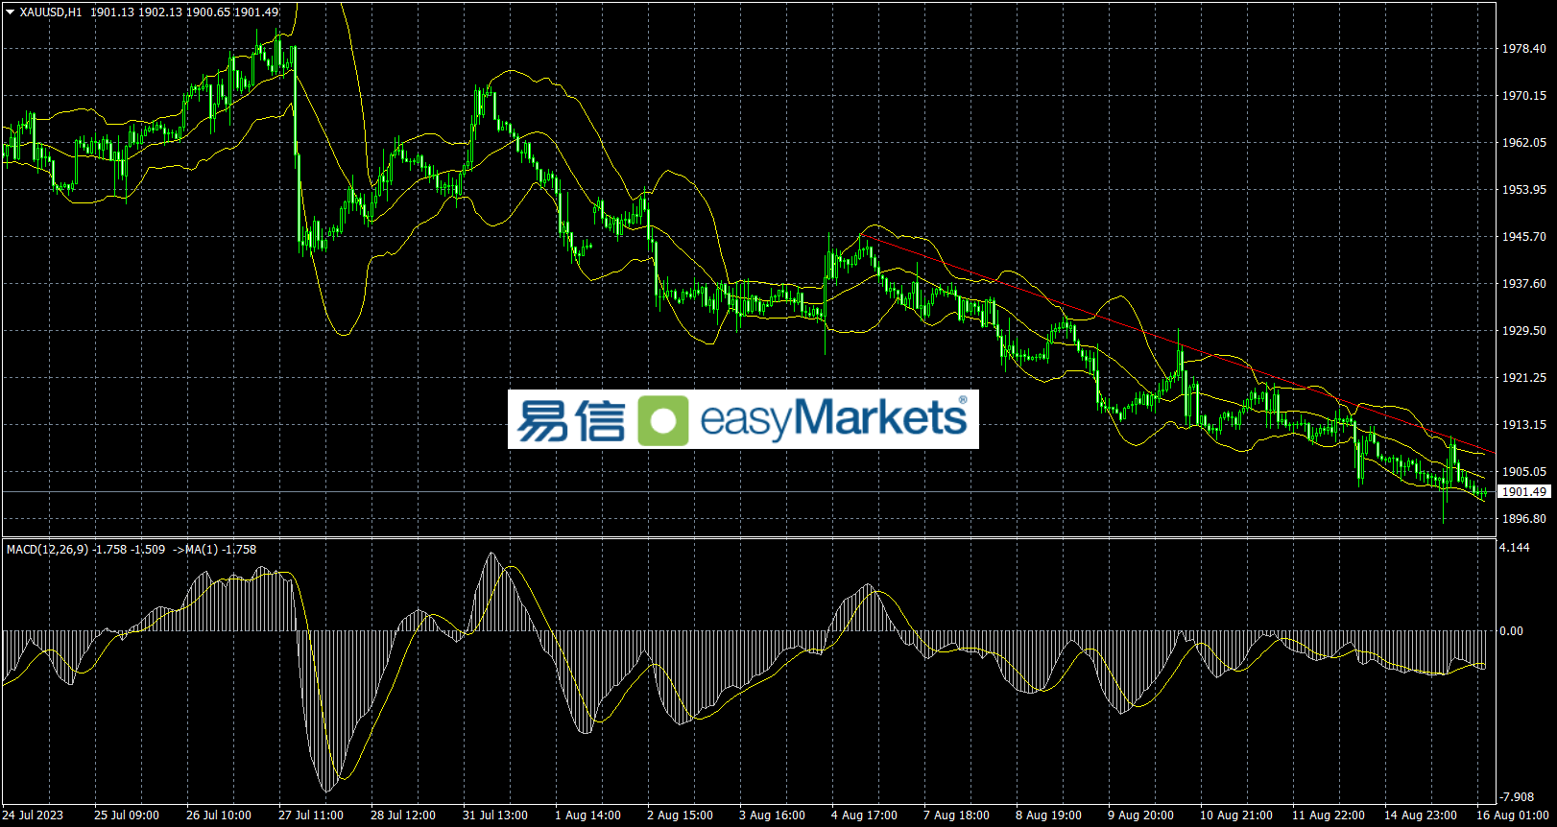
Task: Click the MACD(12,26,9) indicator label
Action: pos(48,550)
